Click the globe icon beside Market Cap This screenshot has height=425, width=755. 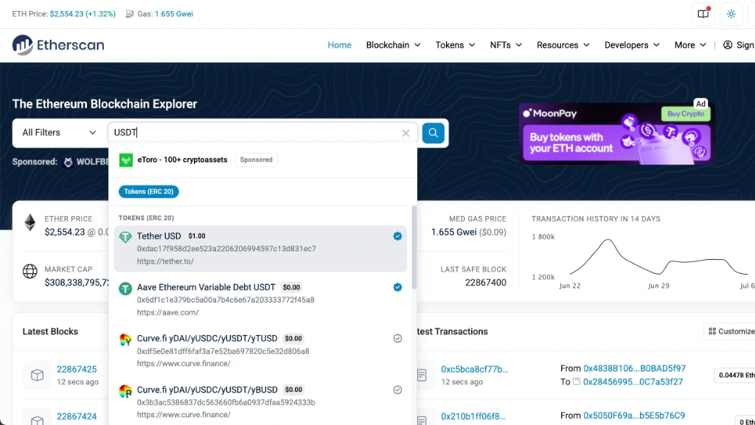tap(29, 272)
